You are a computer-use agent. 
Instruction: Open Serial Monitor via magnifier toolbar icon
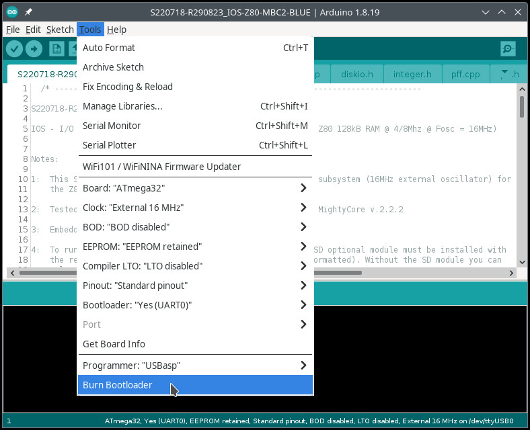(508, 49)
